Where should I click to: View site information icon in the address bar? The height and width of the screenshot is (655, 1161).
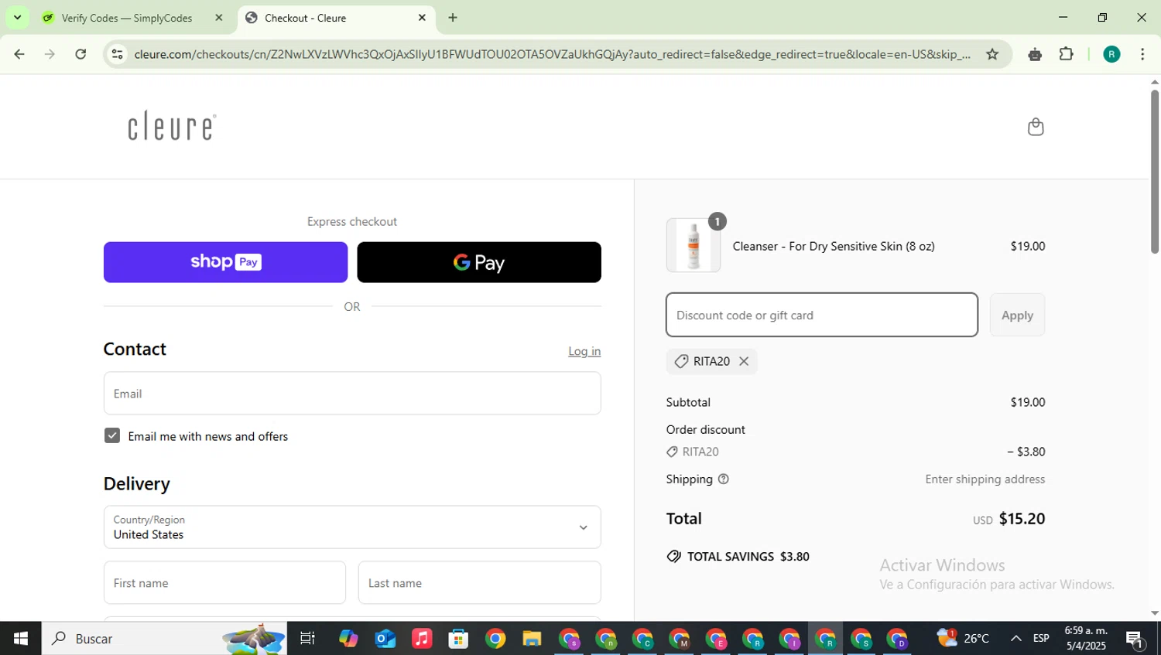(x=118, y=54)
